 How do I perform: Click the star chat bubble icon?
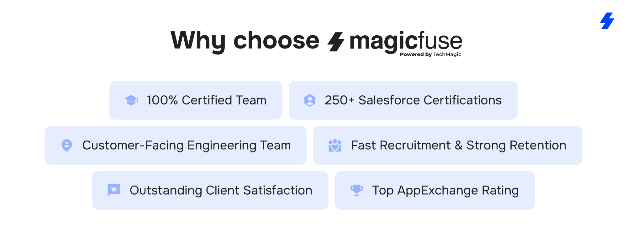point(114,190)
